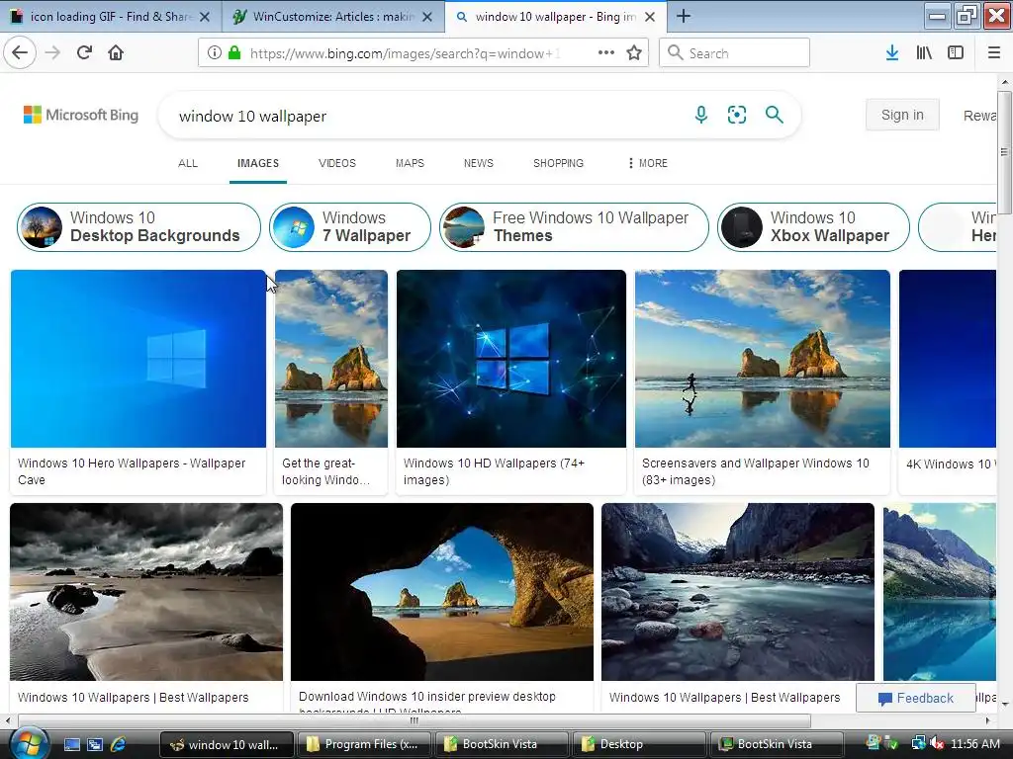Image resolution: width=1013 pixels, height=759 pixels.
Task: Open the Firefox hamburger menu
Action: click(993, 53)
